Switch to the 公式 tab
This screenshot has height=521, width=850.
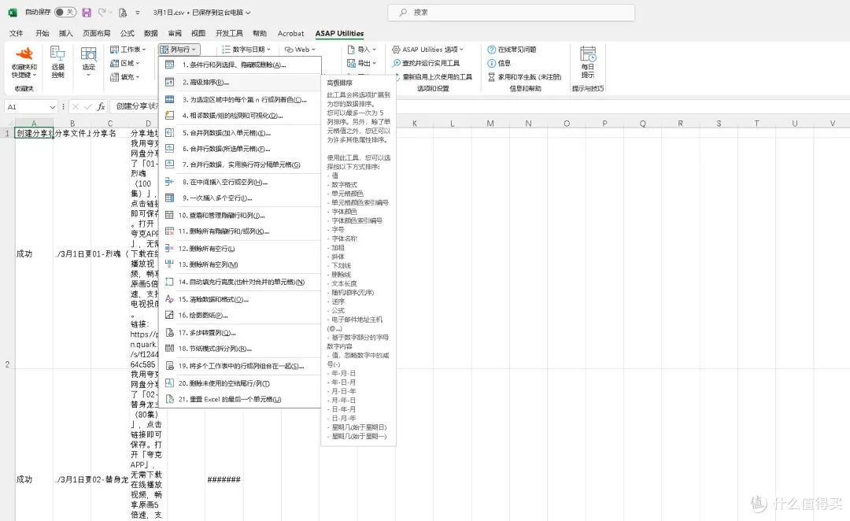(128, 33)
